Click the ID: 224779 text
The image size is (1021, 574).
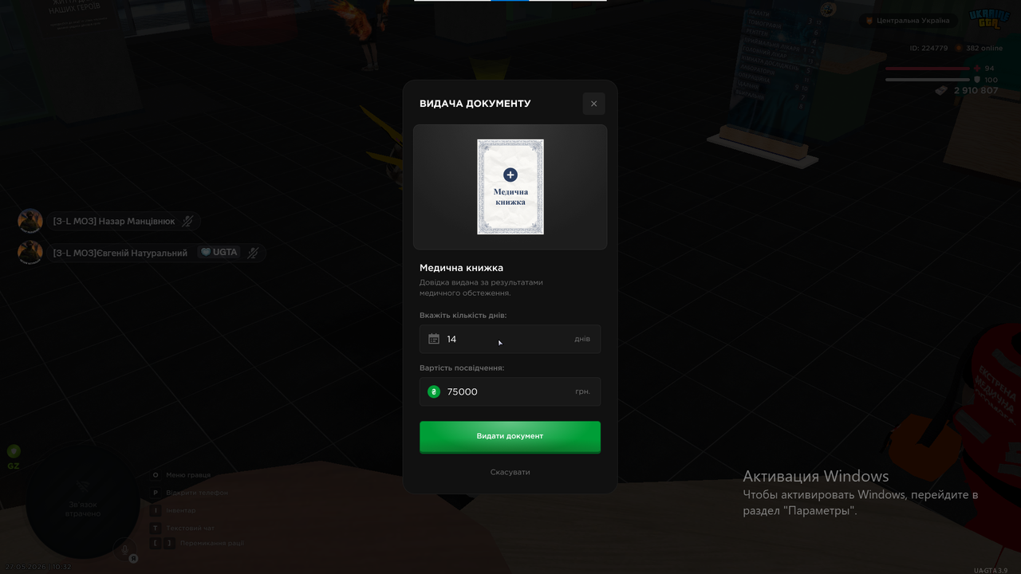tap(928, 48)
